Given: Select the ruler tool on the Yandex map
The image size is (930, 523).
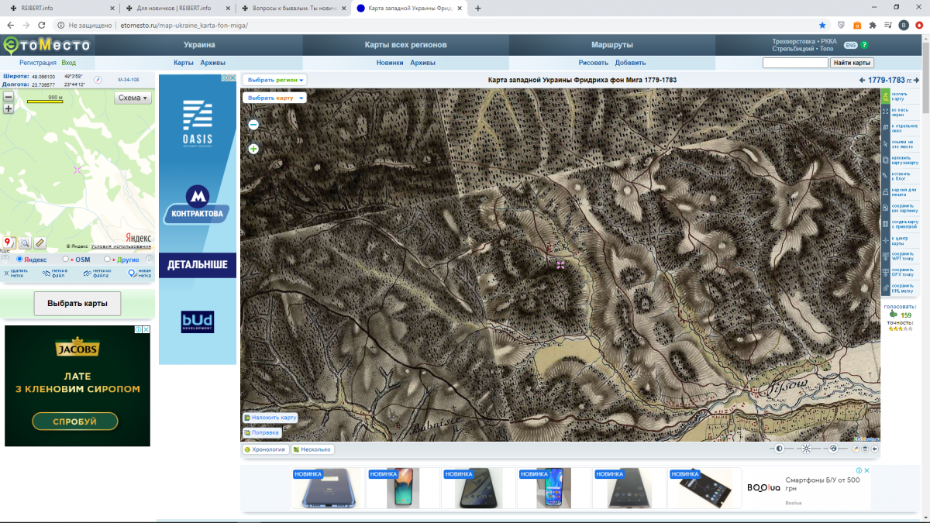Looking at the screenshot, I should click(x=40, y=243).
